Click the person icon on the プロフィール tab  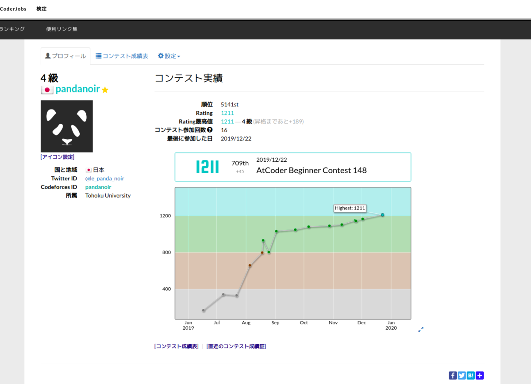tap(48, 56)
